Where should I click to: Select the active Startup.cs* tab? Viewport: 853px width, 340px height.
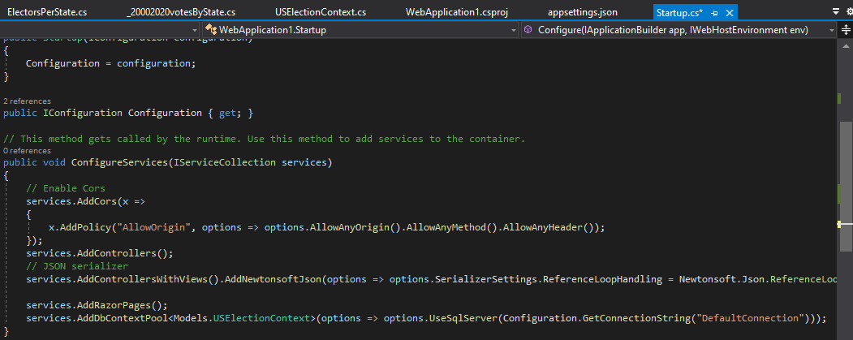tap(679, 12)
